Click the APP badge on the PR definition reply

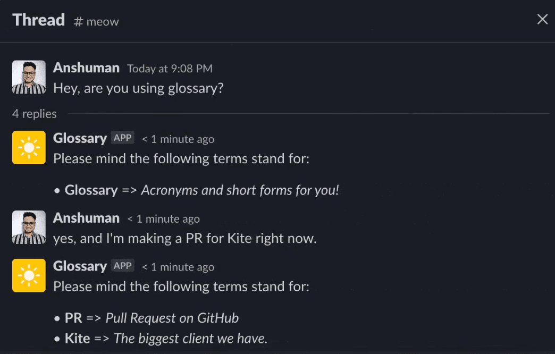122,266
